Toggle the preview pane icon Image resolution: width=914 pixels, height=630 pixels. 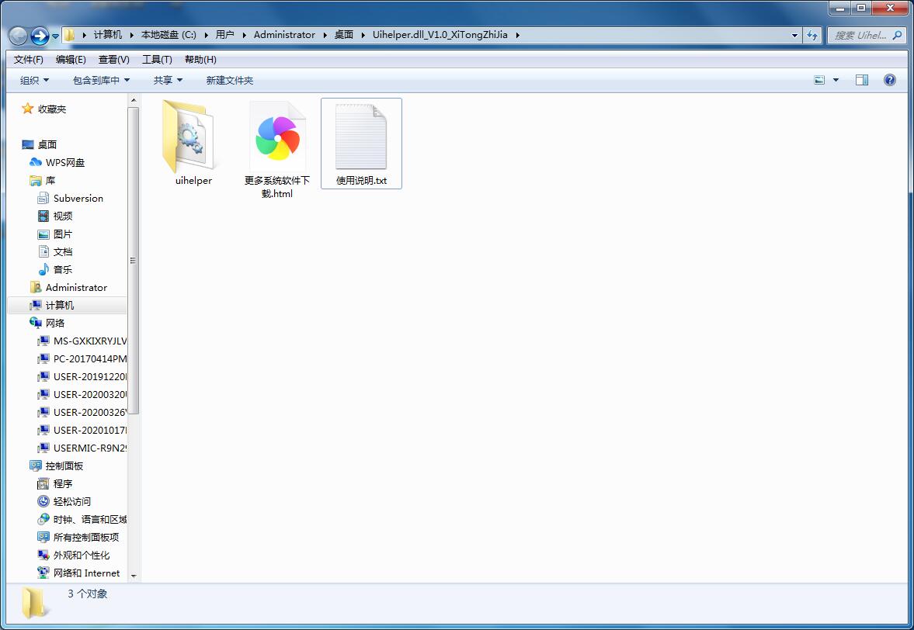click(x=861, y=81)
